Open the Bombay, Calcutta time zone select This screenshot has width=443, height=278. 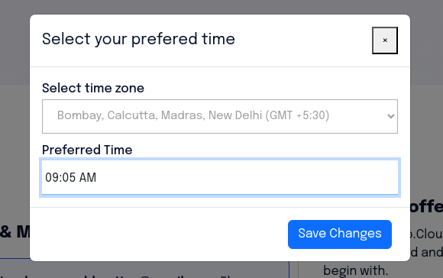[x=220, y=116]
